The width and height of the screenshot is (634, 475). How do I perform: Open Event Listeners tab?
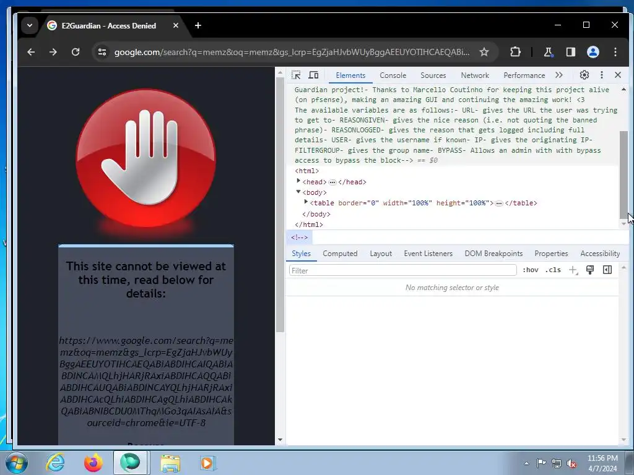(x=428, y=254)
